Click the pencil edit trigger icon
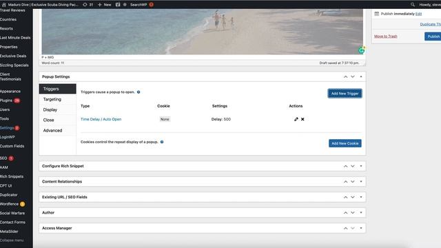 [296, 119]
